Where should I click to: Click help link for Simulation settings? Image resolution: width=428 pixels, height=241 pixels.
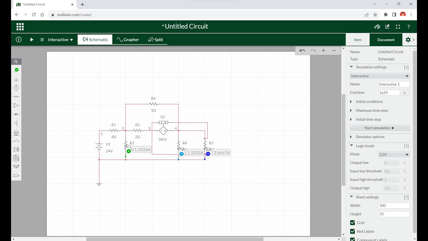[406, 67]
